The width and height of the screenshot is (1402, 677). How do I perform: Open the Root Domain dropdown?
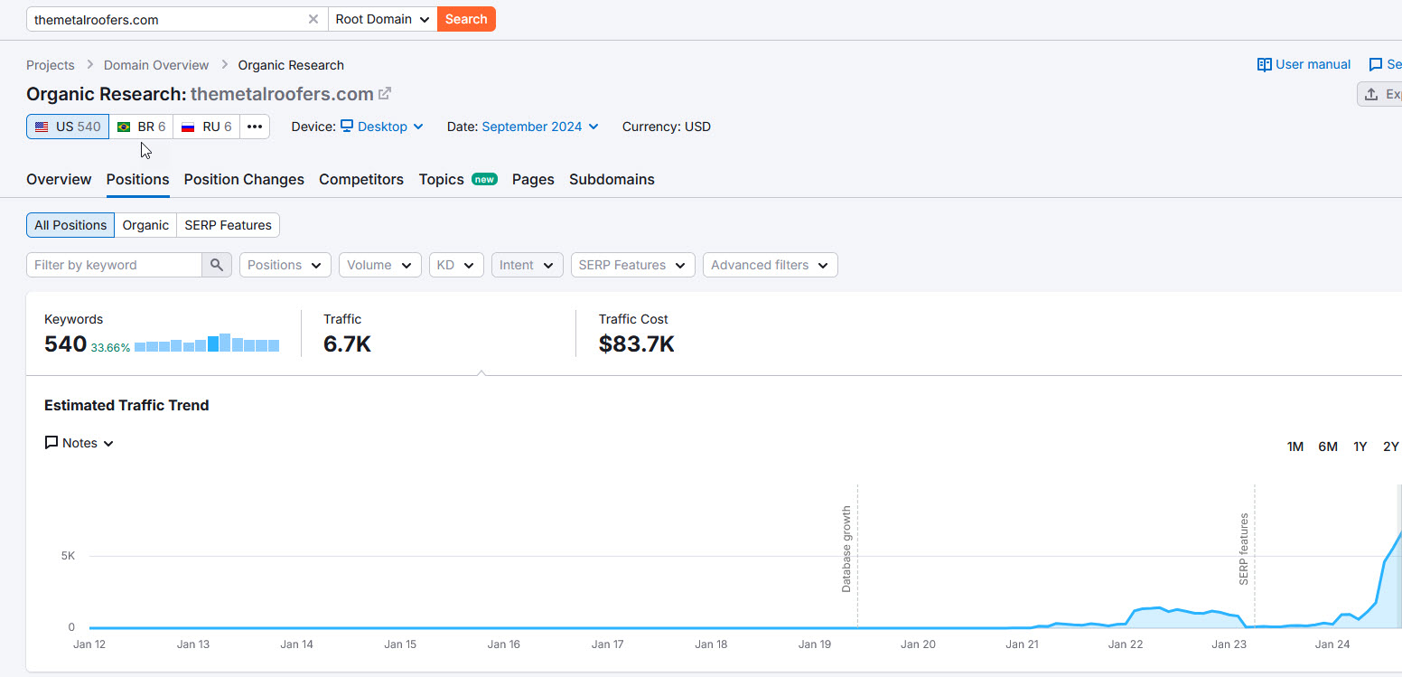click(382, 19)
